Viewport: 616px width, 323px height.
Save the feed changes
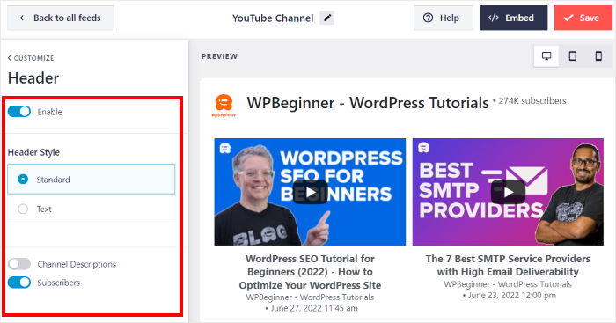pos(583,18)
